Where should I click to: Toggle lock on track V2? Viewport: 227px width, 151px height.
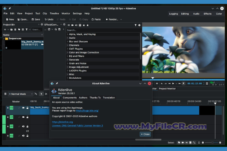tap(27, 108)
